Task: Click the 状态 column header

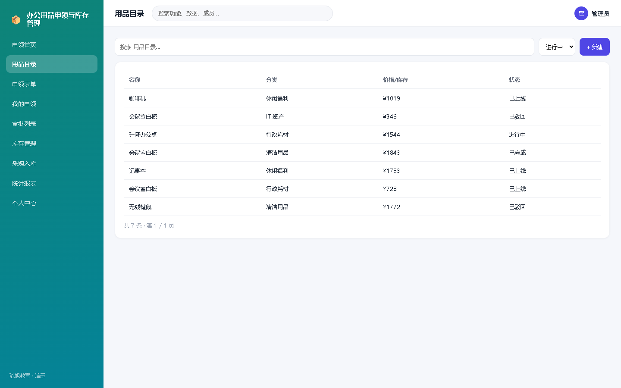Action: tap(514, 80)
